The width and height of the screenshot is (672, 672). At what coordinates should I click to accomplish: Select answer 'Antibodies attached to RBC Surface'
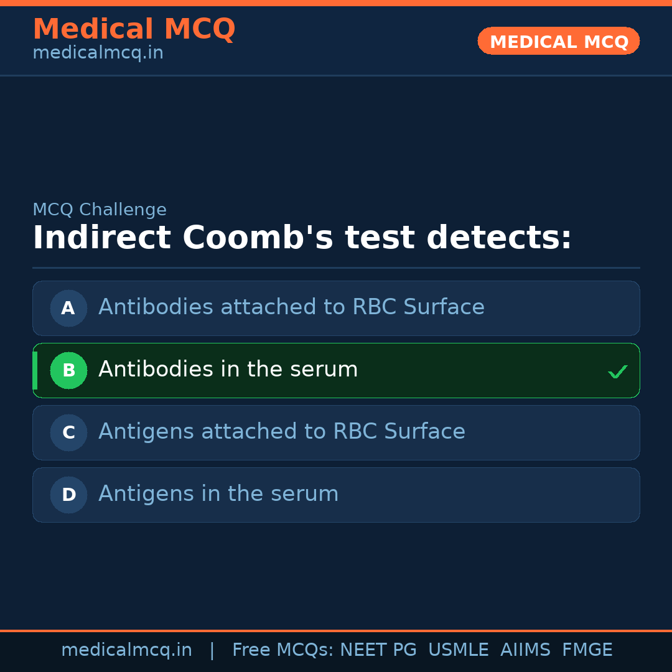[x=291, y=307]
